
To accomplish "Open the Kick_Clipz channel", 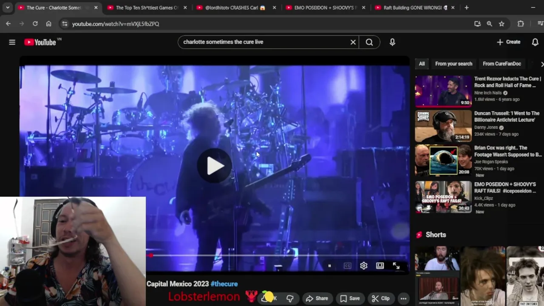I will coord(484,198).
